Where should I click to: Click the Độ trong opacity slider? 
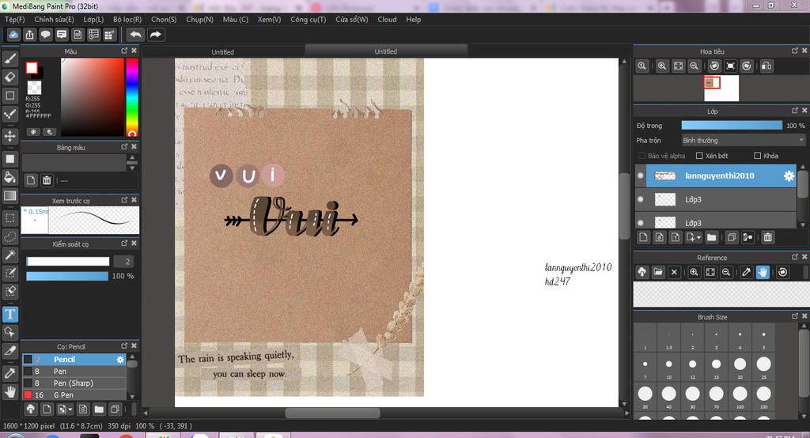pyautogui.click(x=732, y=126)
